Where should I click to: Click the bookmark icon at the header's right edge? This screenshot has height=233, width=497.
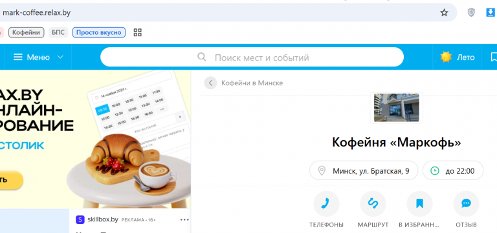click(494, 57)
